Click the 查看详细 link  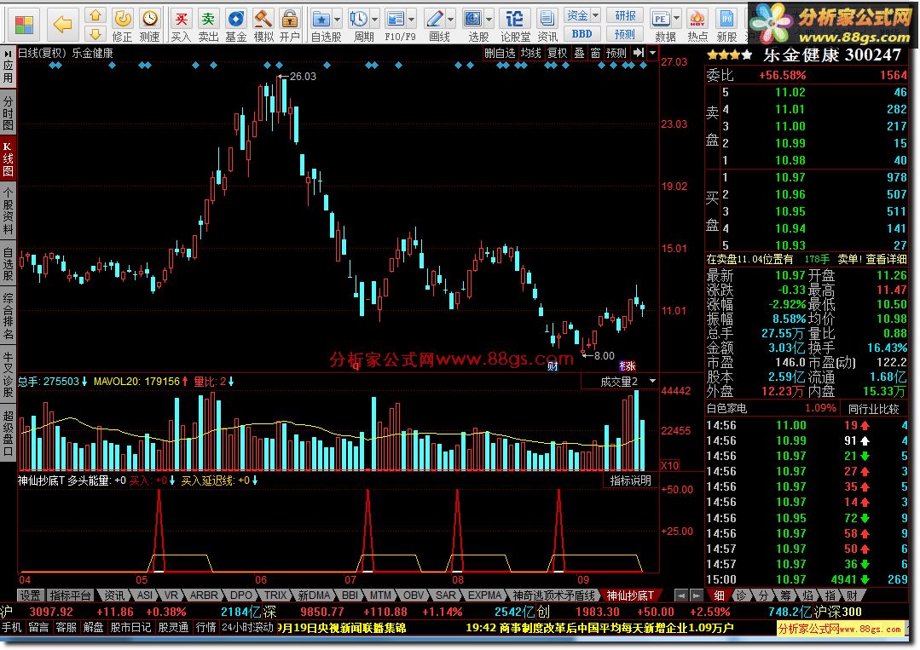[887, 259]
